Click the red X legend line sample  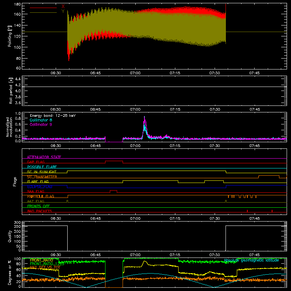coord(43,8)
